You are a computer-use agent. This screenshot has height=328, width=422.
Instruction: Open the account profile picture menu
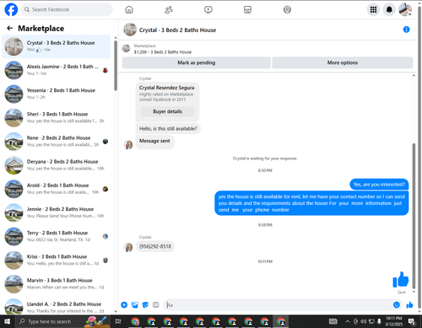point(405,10)
